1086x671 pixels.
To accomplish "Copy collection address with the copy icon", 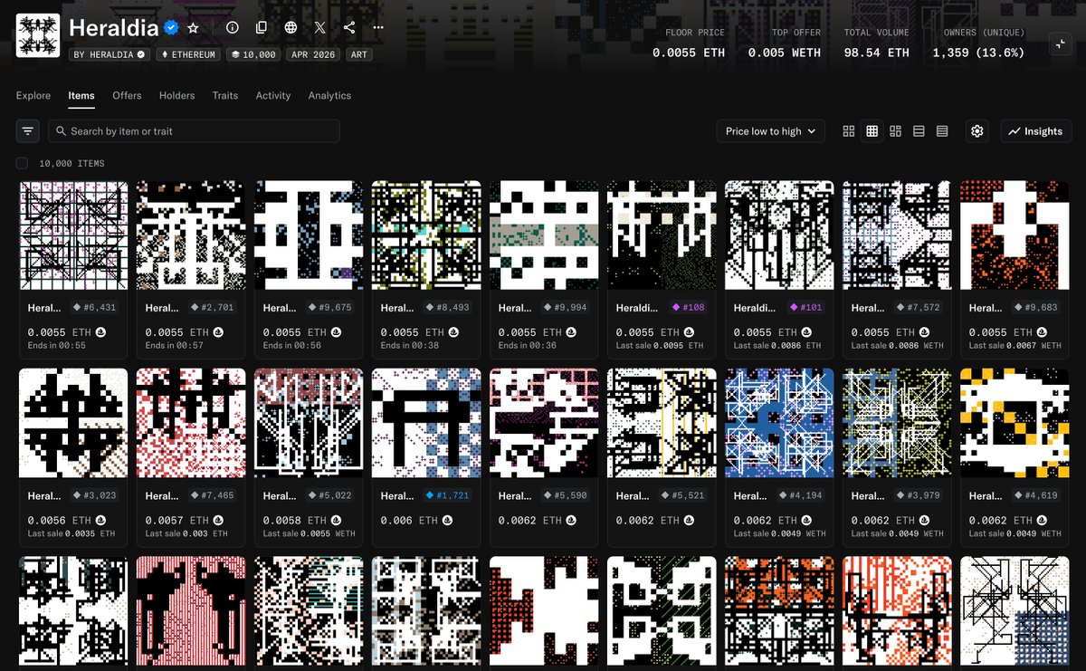I will click(x=262, y=28).
